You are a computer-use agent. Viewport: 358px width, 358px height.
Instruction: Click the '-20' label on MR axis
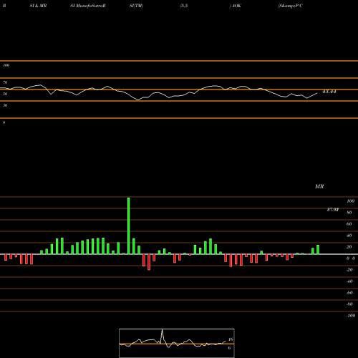[x=349, y=270]
